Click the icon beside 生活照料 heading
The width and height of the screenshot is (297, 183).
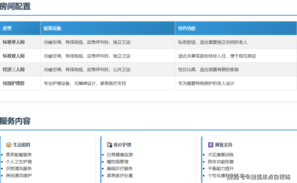pyautogui.click(x=9, y=145)
